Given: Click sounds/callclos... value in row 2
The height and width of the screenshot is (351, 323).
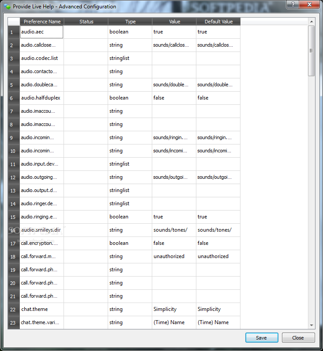Looking at the screenshot, I should [x=174, y=45].
